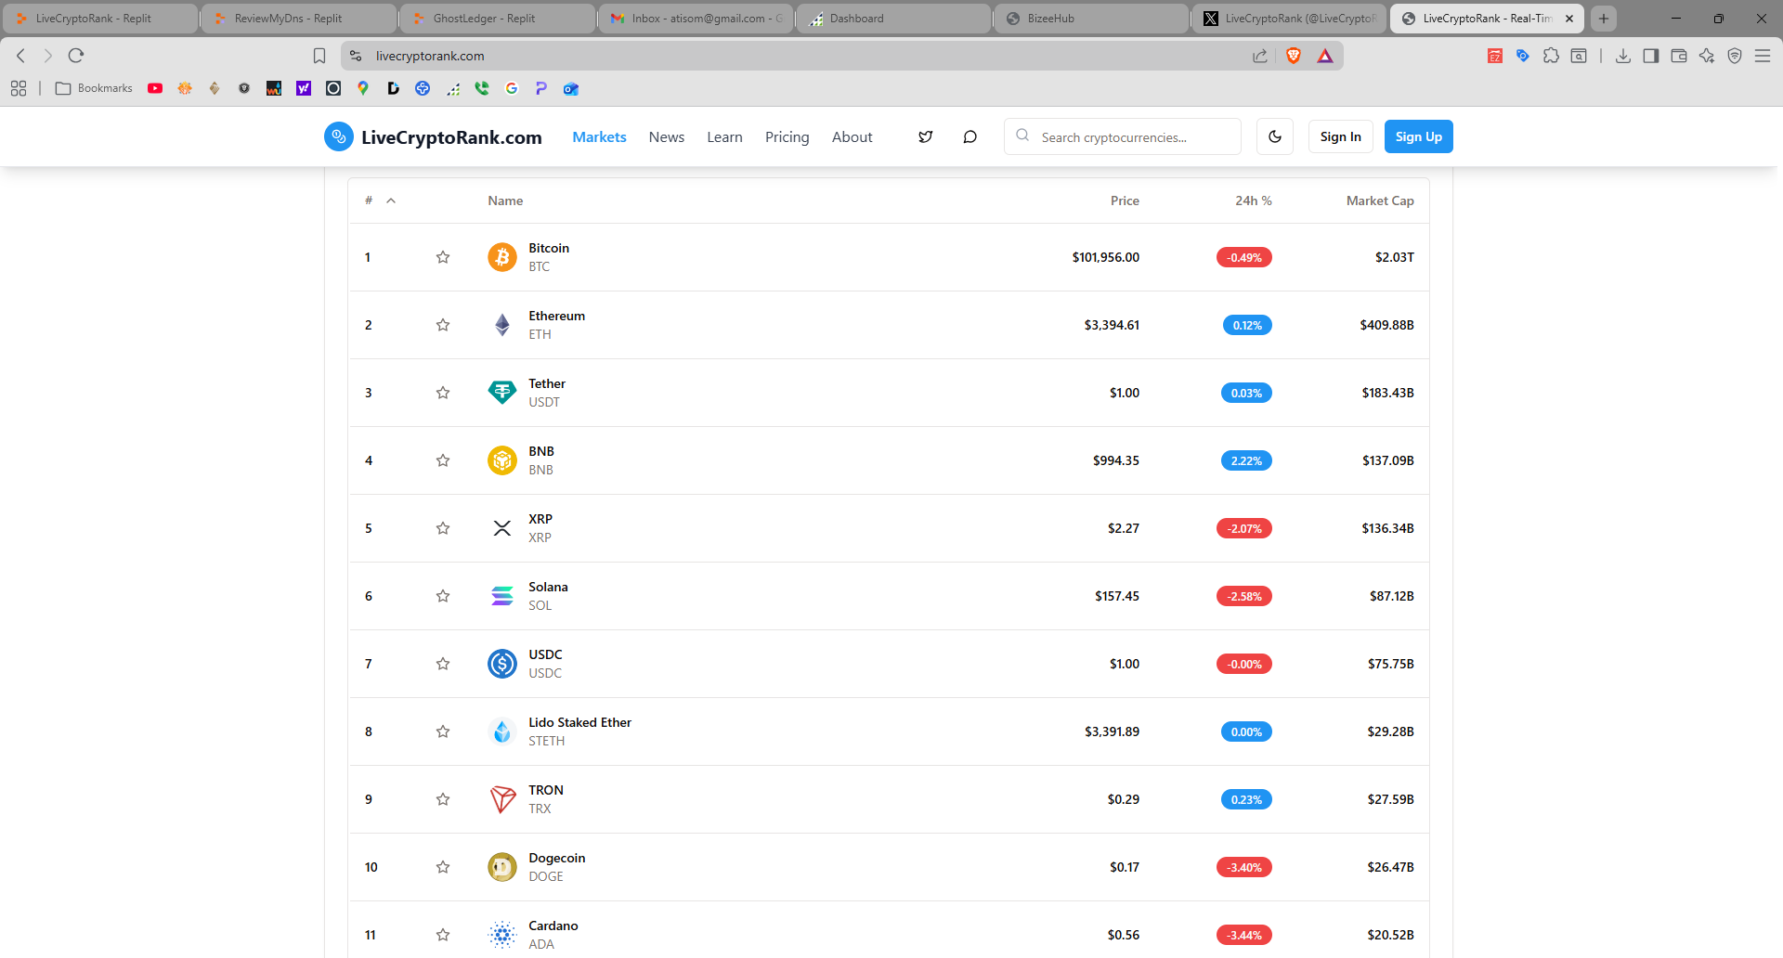Click the LiveCryptoRank.com logo icon
This screenshot has height=958, width=1783.
tap(338, 136)
